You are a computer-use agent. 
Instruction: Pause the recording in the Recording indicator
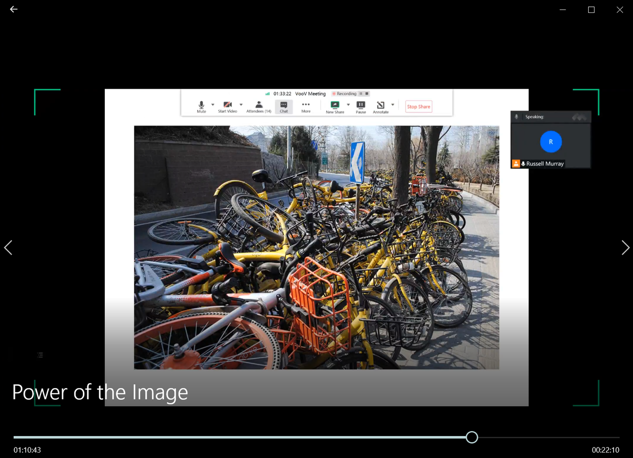361,94
